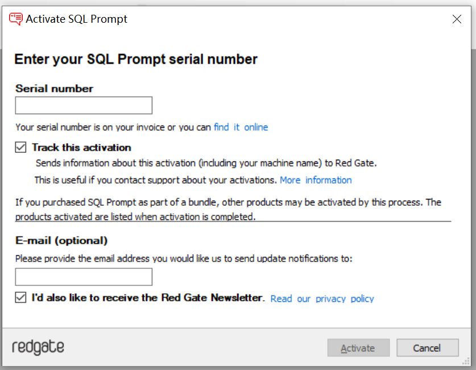Click the bundle activation information paragraph
This screenshot has width=476, height=370.
[228, 209]
